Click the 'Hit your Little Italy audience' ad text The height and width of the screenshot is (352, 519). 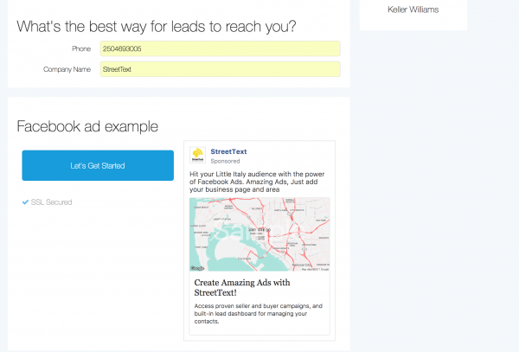tap(257, 182)
